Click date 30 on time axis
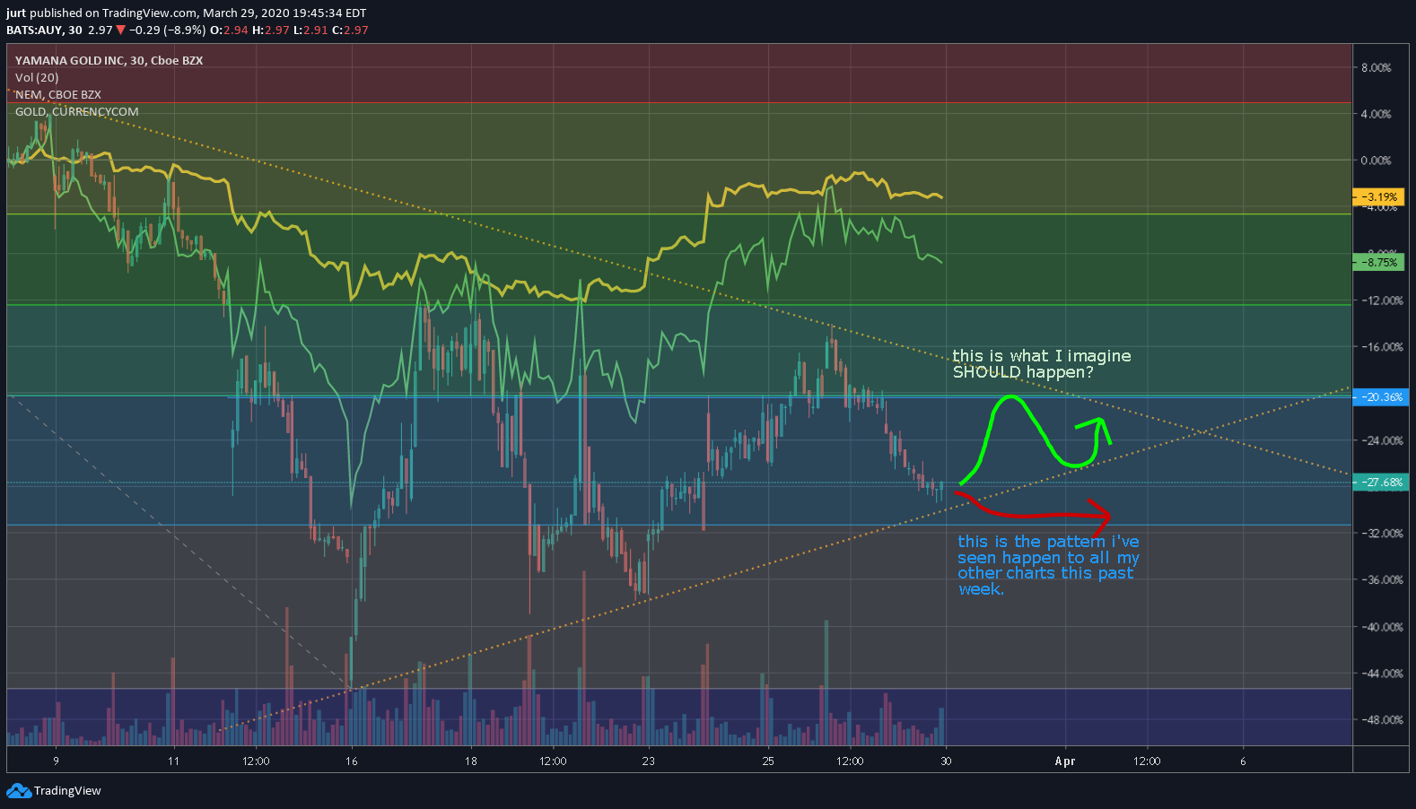The width and height of the screenshot is (1416, 809). click(x=946, y=761)
